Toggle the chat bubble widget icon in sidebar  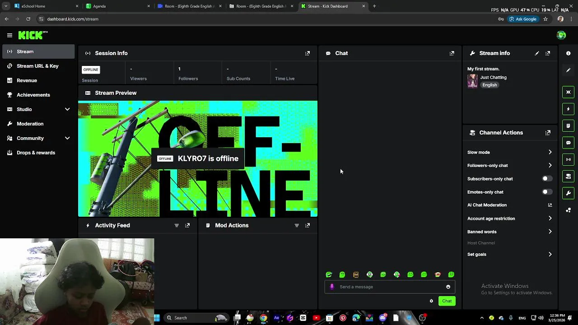coord(569,143)
